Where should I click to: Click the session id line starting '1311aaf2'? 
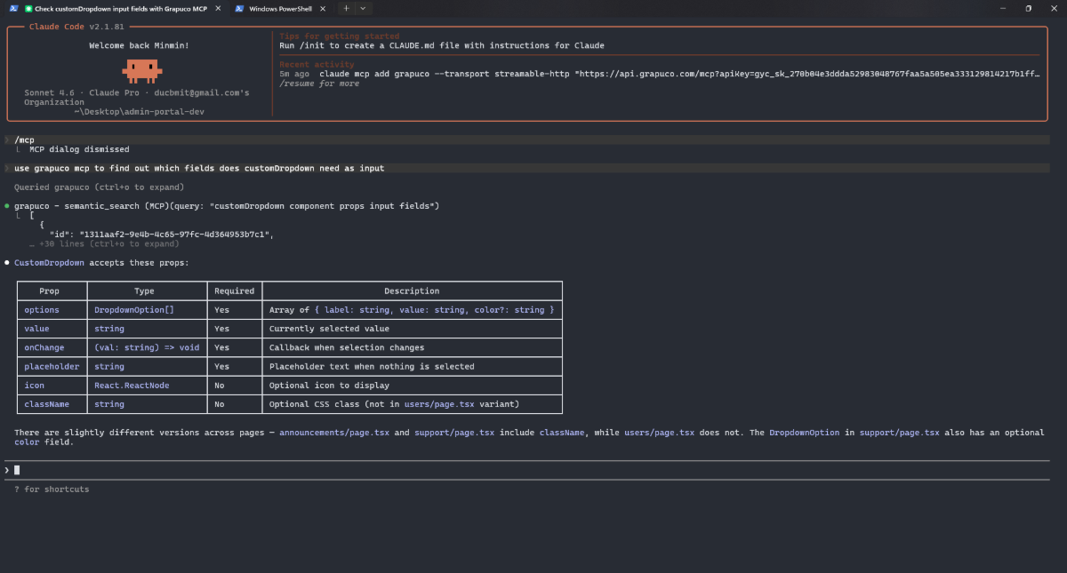pos(161,235)
